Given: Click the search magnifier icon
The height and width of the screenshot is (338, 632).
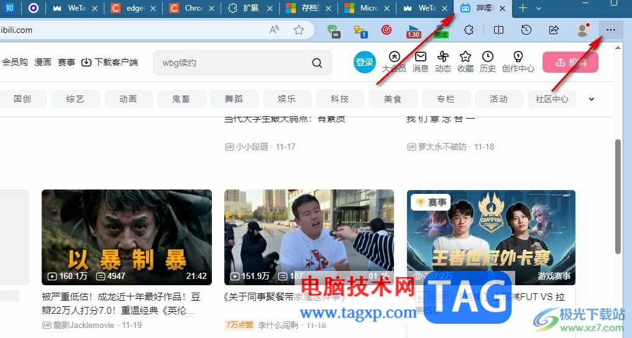Looking at the screenshot, I should [x=317, y=63].
